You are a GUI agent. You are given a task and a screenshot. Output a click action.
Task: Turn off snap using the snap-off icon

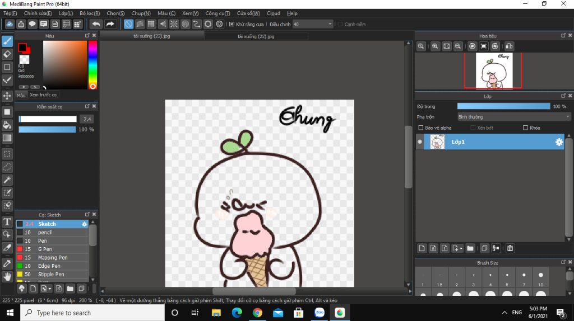128,24
